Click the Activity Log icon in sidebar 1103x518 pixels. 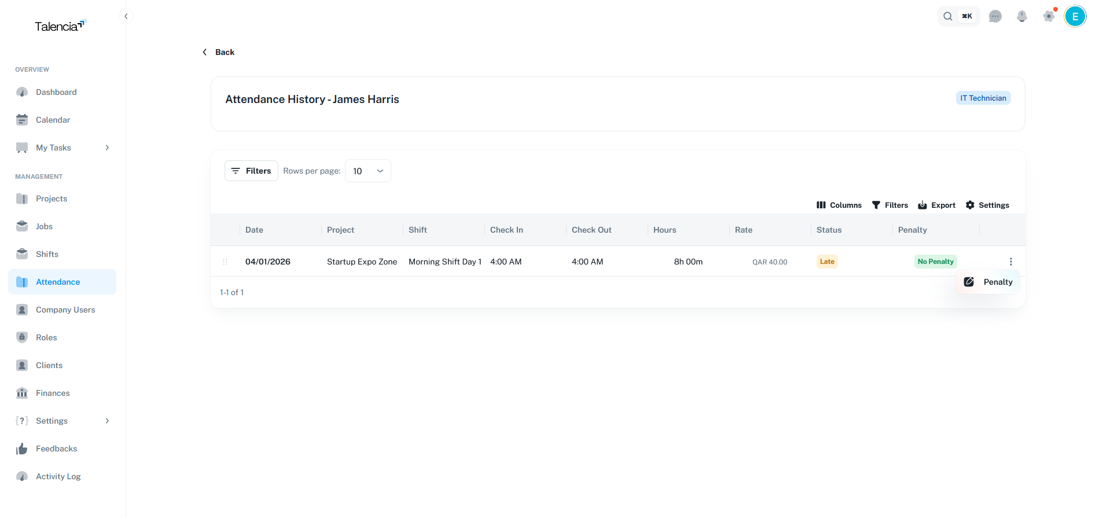click(22, 476)
